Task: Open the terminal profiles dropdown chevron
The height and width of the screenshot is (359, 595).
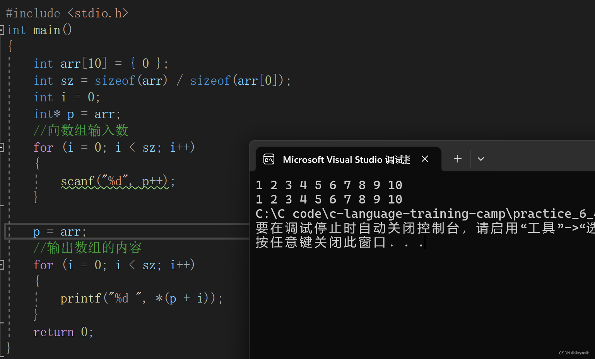Action: click(481, 159)
